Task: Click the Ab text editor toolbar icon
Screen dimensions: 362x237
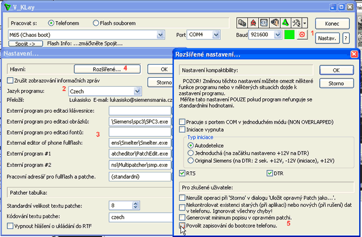Action: tap(242, 23)
